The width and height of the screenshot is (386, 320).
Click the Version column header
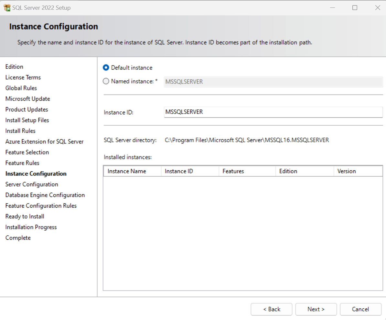tap(358, 171)
